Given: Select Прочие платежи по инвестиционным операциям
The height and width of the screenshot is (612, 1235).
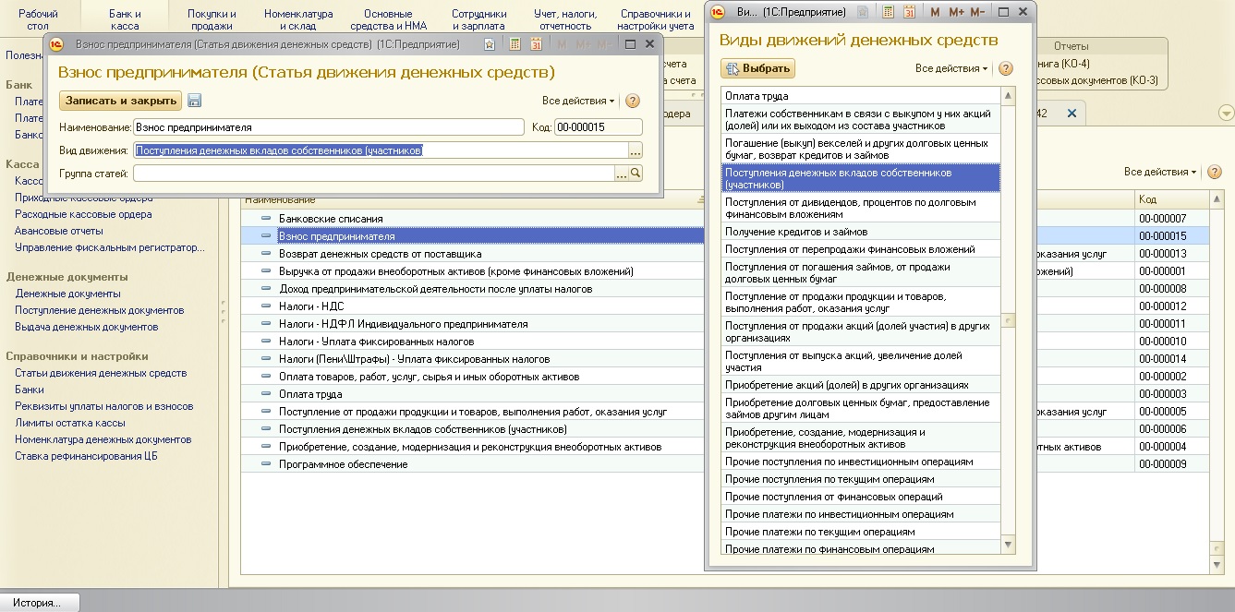Looking at the screenshot, I should click(861, 514).
